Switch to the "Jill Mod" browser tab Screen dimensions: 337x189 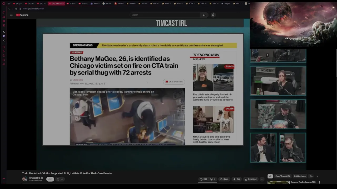point(131,3)
